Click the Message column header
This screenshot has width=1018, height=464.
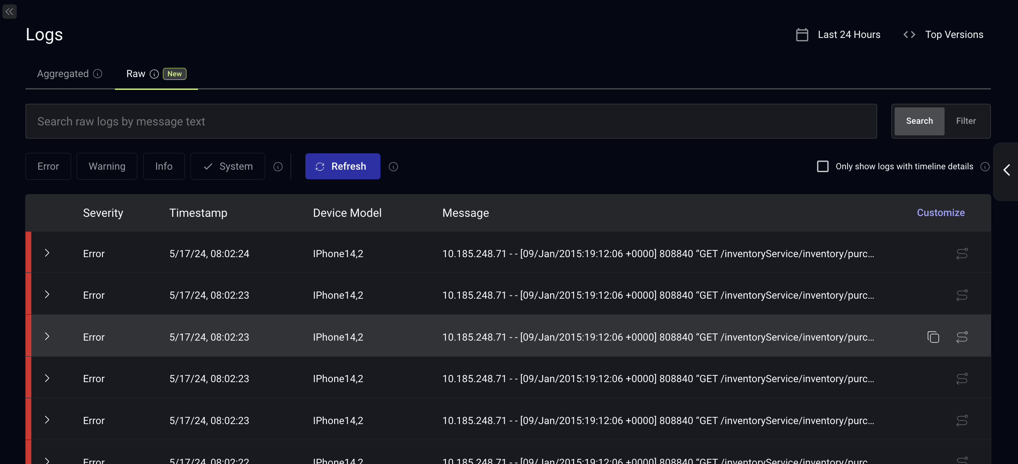[465, 213]
